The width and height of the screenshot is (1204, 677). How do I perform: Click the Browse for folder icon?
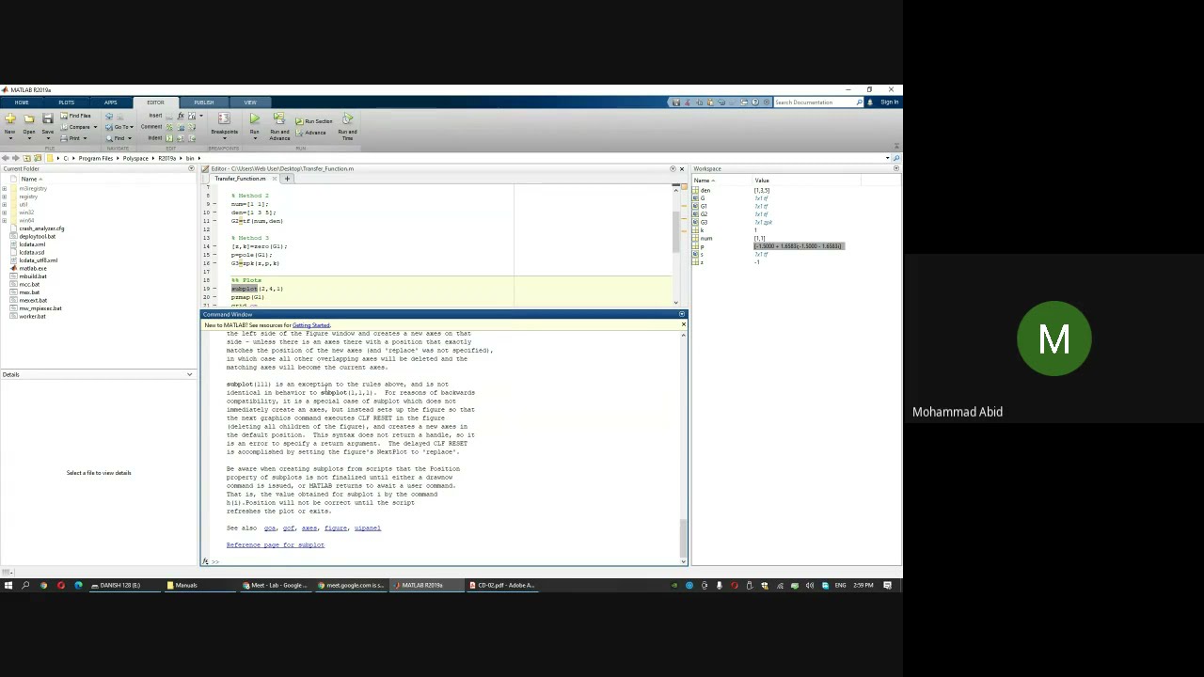click(38, 158)
